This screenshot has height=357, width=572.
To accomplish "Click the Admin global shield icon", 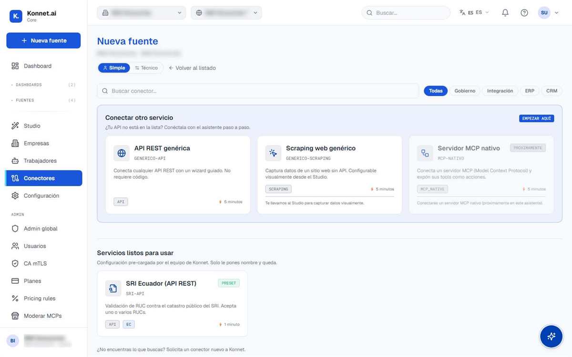I will [15, 229].
